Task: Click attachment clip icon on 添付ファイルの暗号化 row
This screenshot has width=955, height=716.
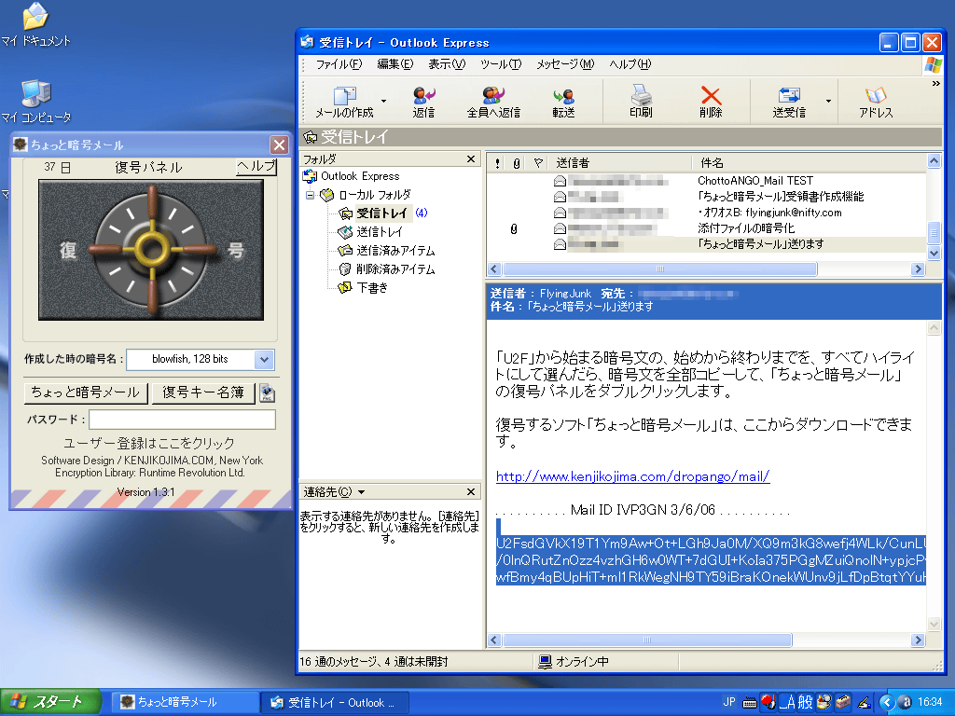Action: [x=514, y=229]
